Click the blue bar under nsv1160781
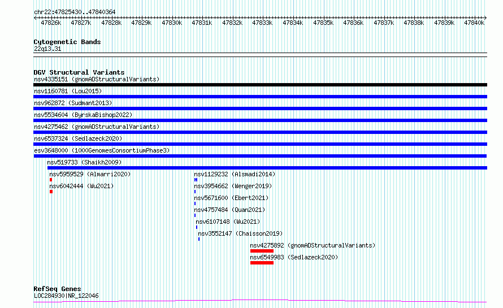Image resolution: width=503 pixels, height=308 pixels. (x=260, y=97)
